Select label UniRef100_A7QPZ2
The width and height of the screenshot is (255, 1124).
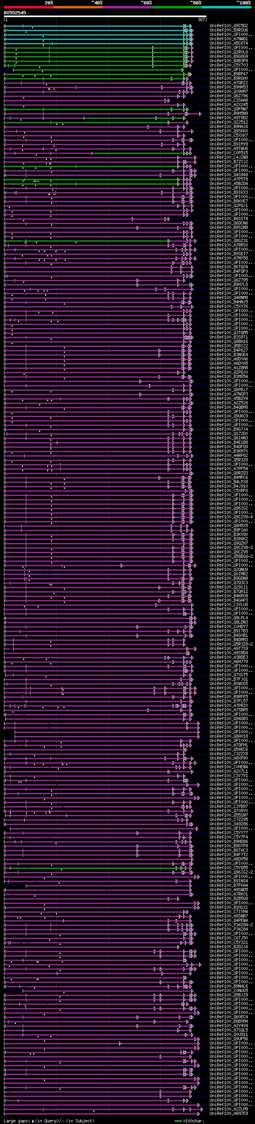pos(229,83)
